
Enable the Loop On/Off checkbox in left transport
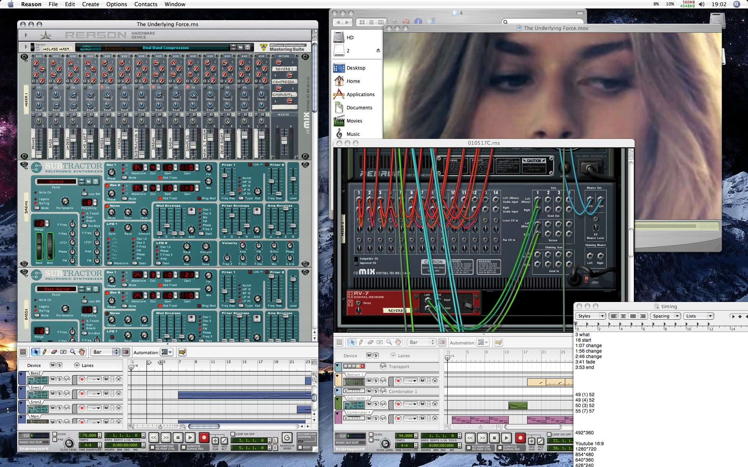233,434
